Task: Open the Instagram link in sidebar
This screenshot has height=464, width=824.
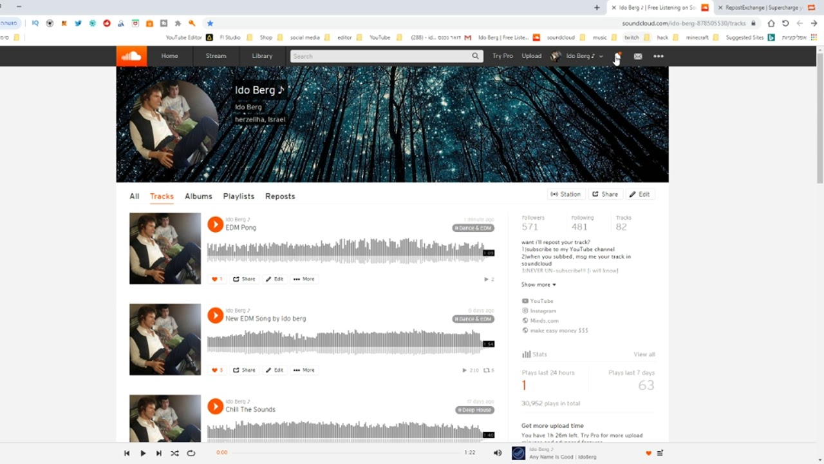Action: 543,311
